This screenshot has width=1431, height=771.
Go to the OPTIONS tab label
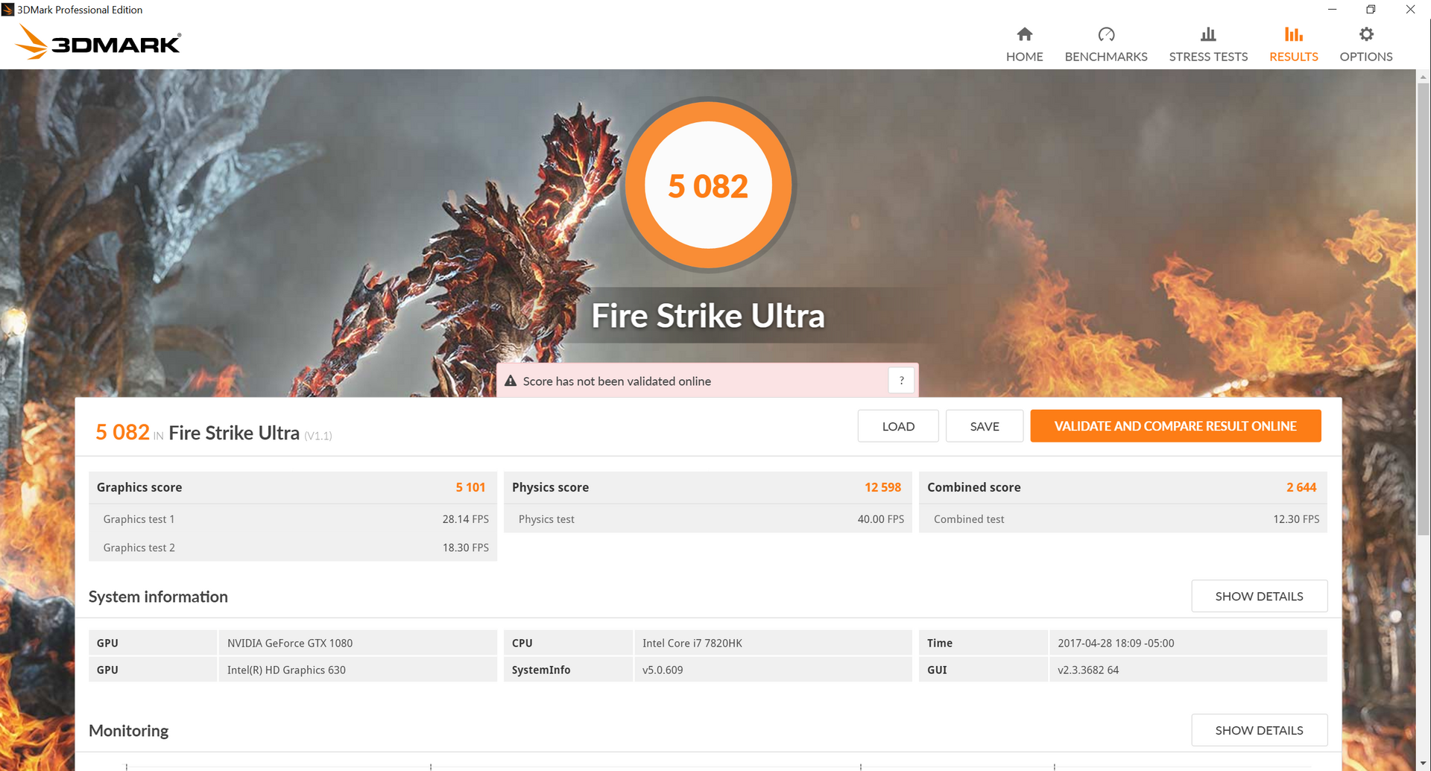point(1366,57)
